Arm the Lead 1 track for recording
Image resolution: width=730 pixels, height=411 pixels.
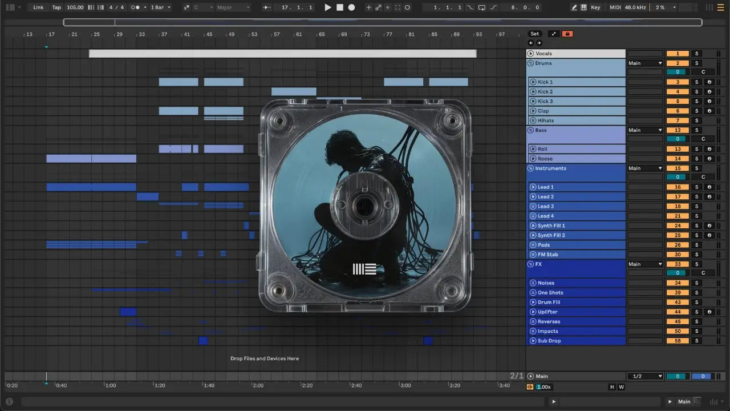(709, 187)
